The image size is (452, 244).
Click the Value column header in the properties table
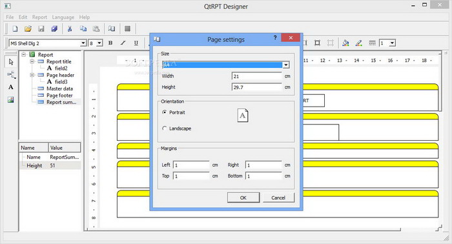(65, 147)
